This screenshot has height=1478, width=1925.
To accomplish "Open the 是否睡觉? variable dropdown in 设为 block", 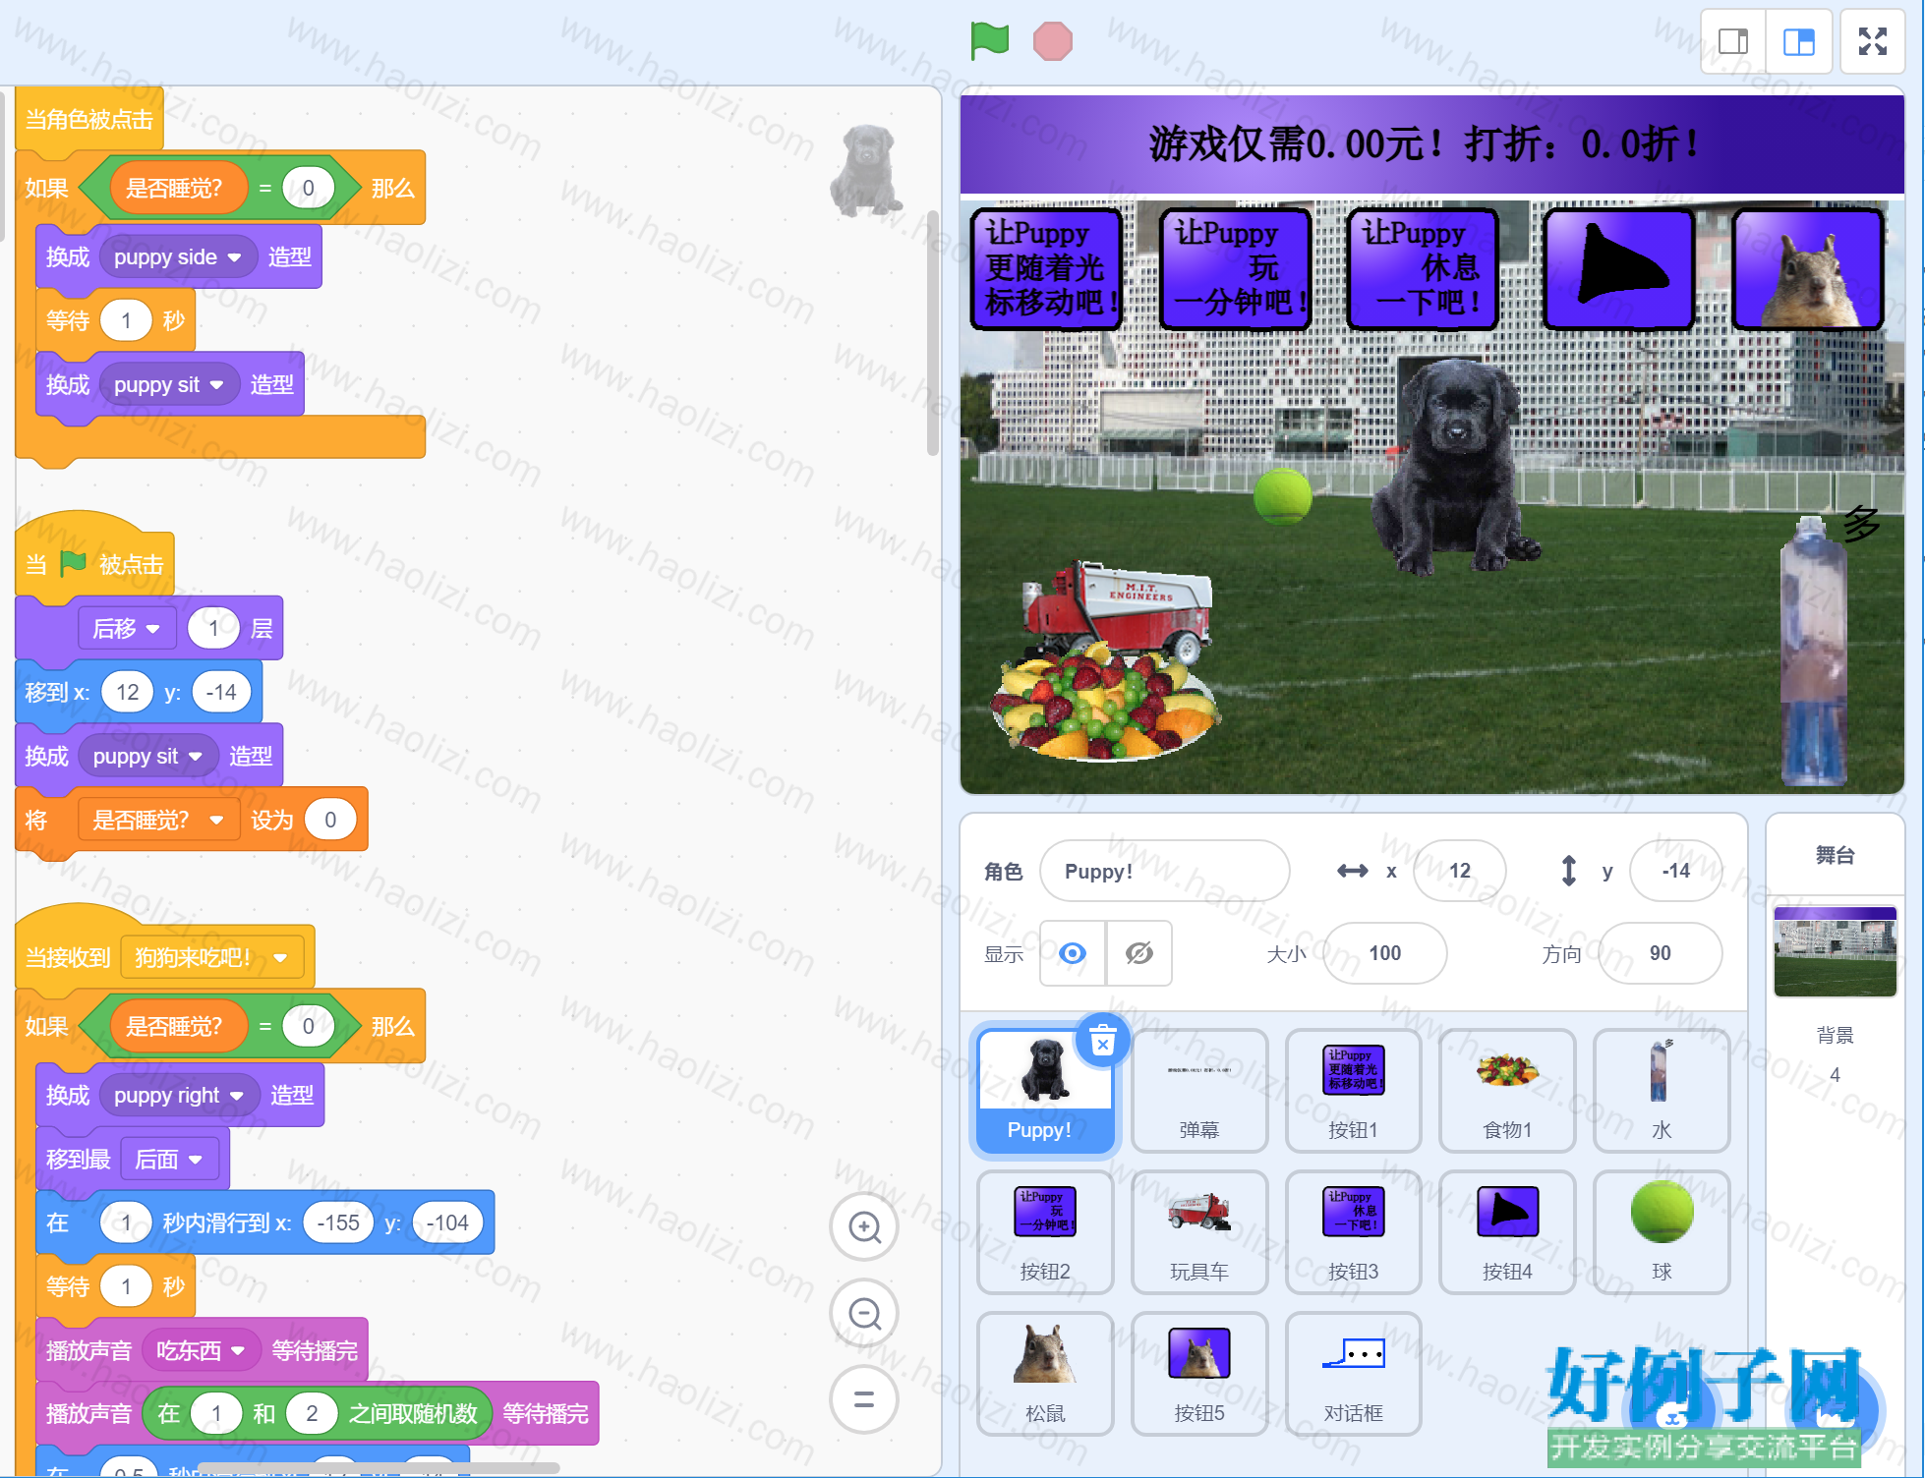I will 158,821.
